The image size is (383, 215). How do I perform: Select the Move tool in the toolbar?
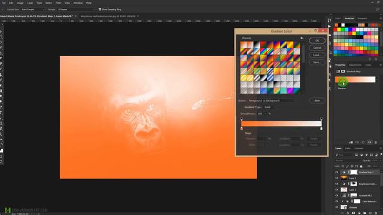1,32
